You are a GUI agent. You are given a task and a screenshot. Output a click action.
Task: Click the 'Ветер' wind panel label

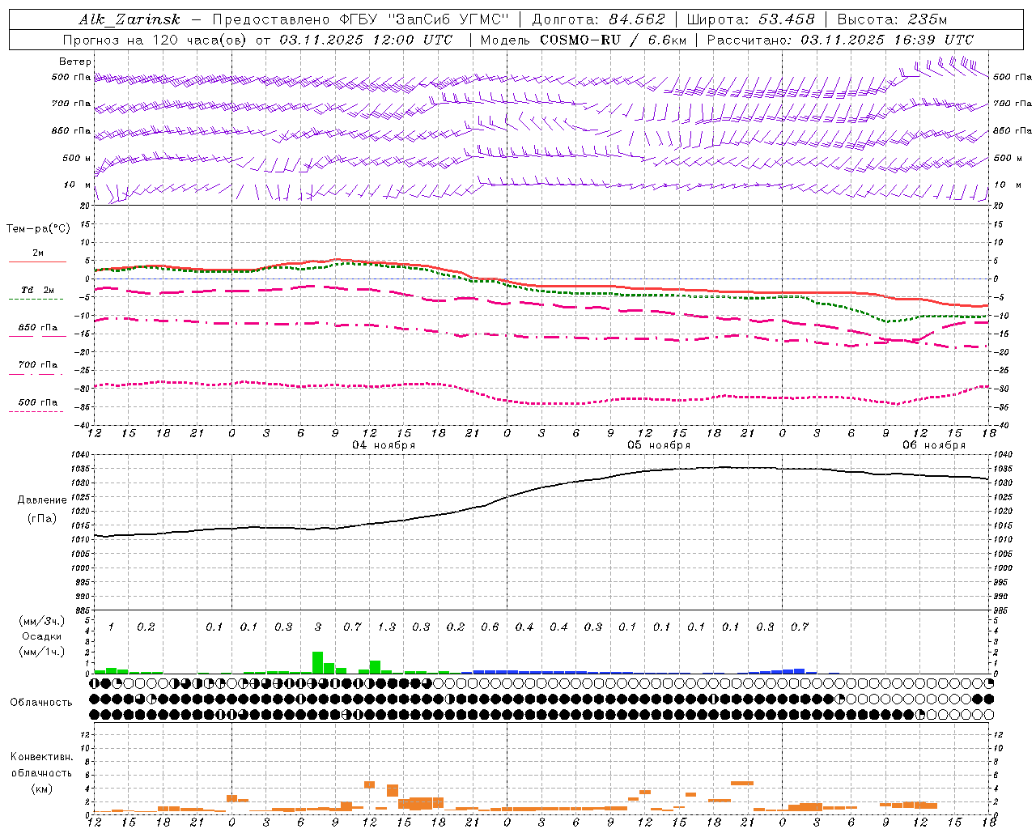75,62
